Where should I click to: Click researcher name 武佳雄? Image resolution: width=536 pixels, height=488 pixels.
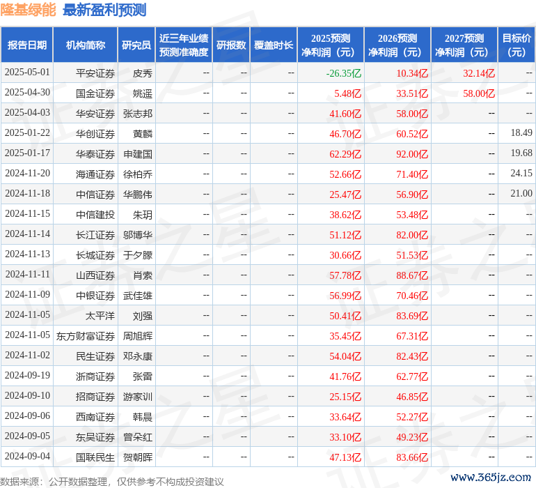point(137,296)
